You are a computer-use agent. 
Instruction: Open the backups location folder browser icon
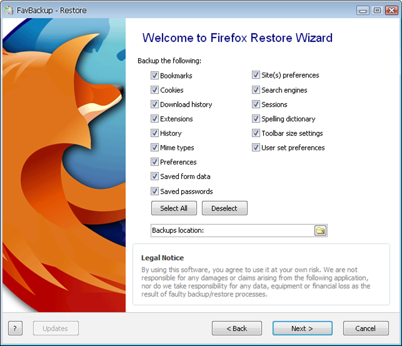(x=320, y=230)
